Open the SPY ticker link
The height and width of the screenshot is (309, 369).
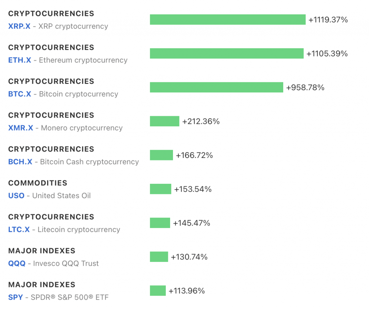click(x=15, y=297)
